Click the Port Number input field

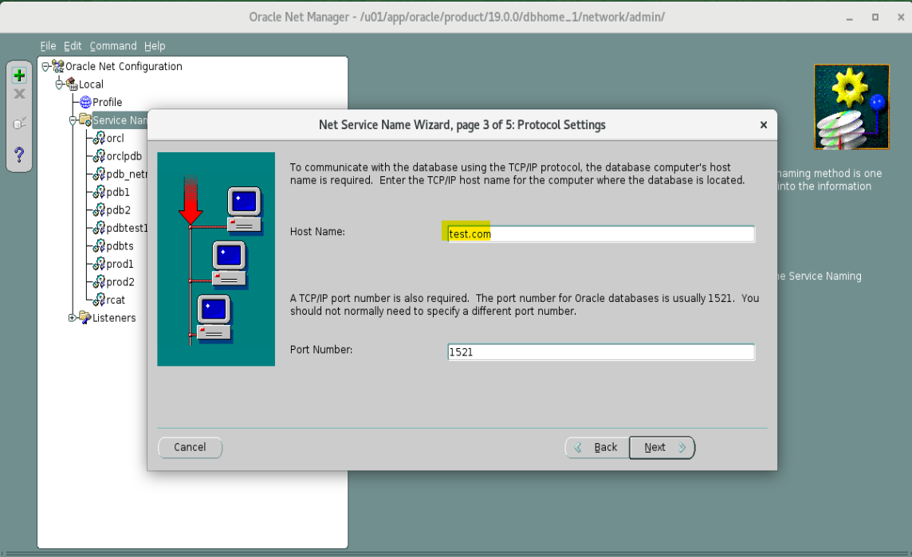(601, 351)
